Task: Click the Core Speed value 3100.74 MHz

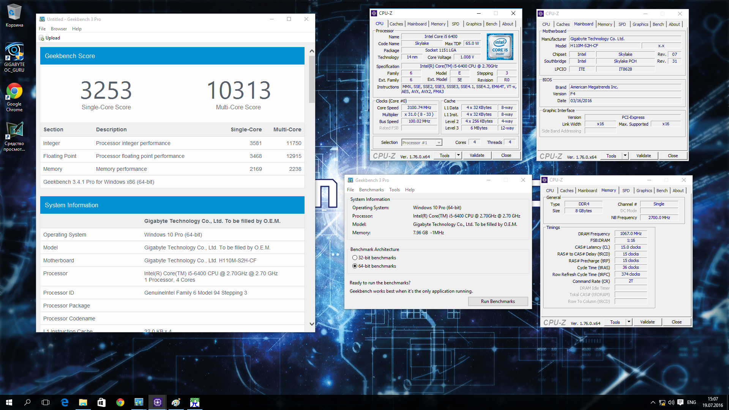Action: 419,108
